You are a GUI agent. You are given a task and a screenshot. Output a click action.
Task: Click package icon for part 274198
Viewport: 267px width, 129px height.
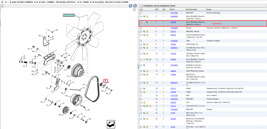(150, 22)
